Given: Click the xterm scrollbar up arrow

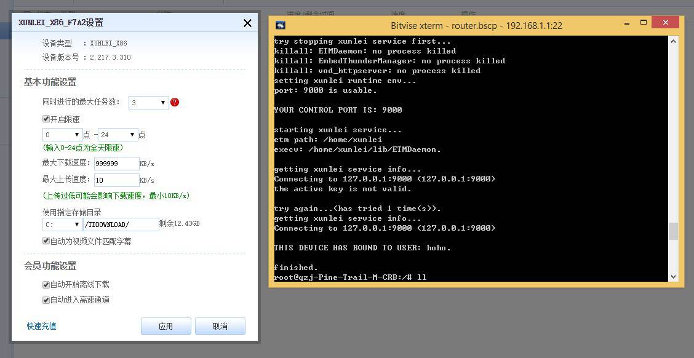Looking at the screenshot, I should tap(673, 41).
